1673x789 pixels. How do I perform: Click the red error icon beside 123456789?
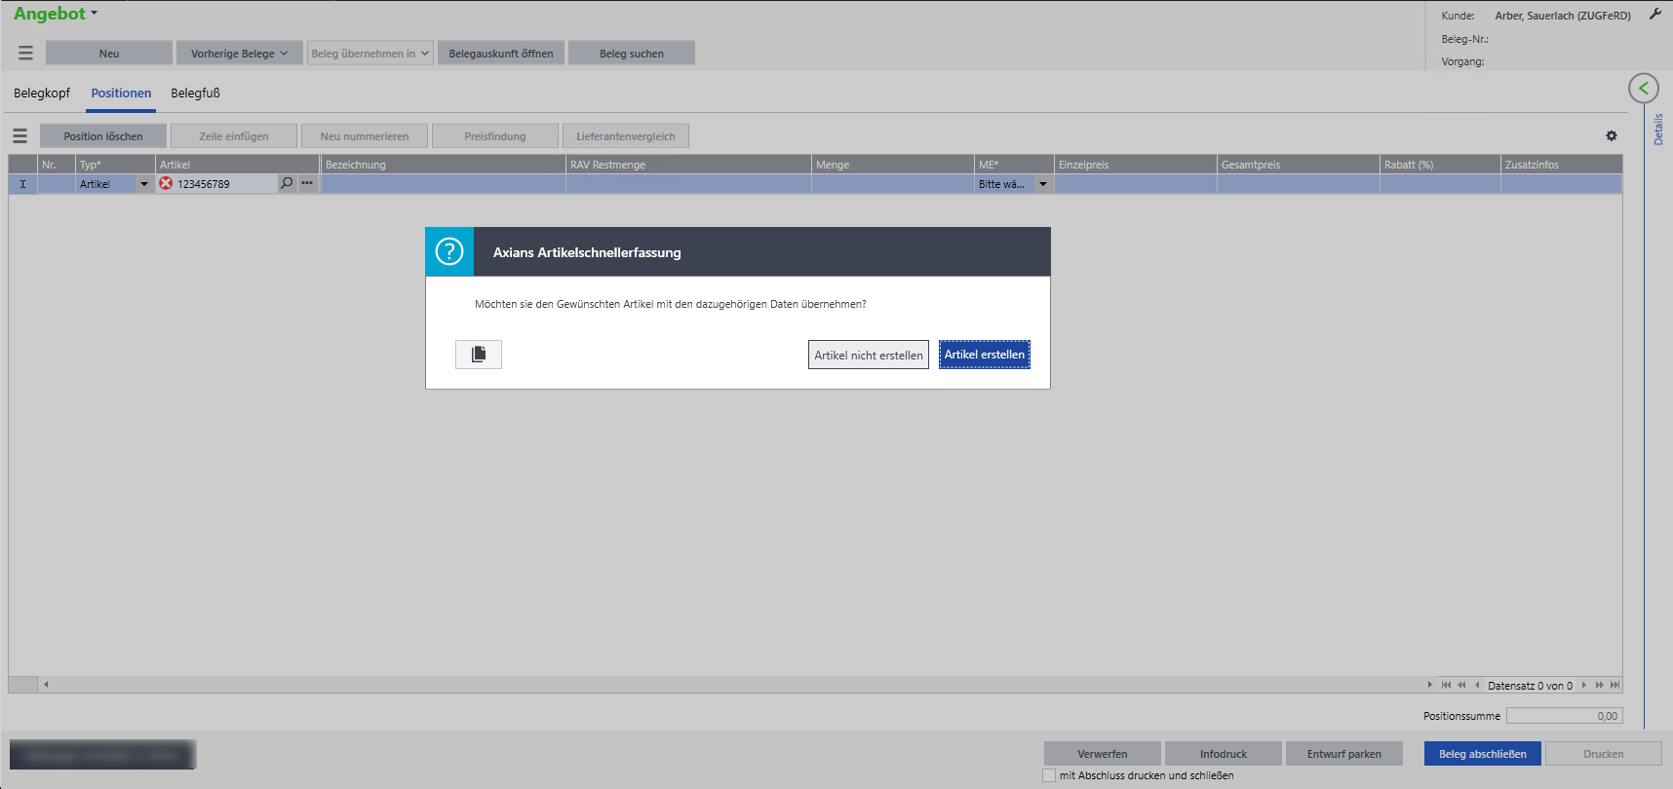[166, 183]
